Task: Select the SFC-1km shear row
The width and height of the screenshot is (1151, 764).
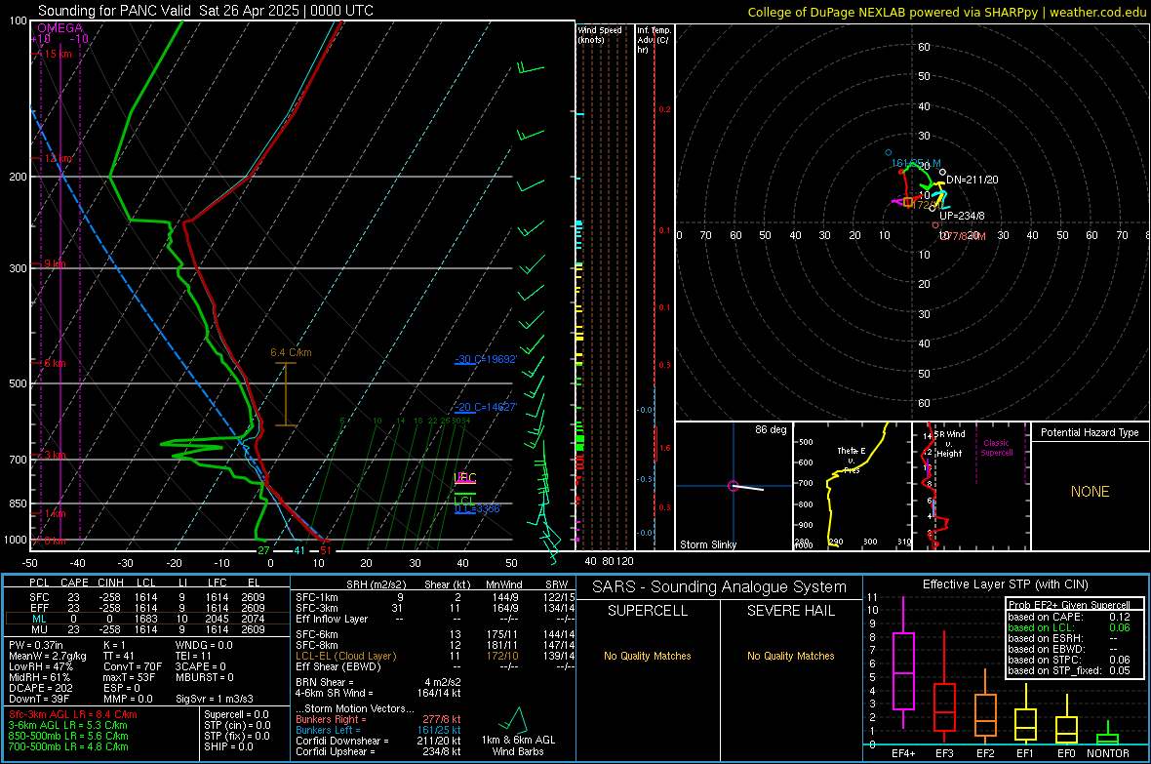Action: [435, 597]
